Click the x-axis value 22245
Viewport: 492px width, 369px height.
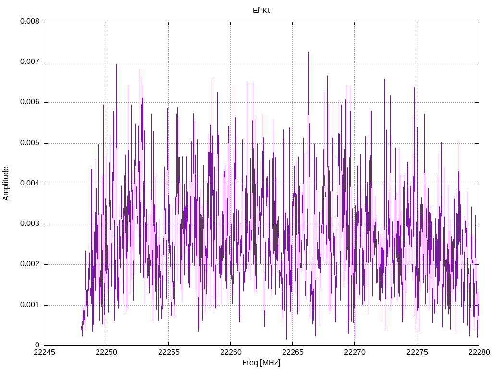pos(44,352)
